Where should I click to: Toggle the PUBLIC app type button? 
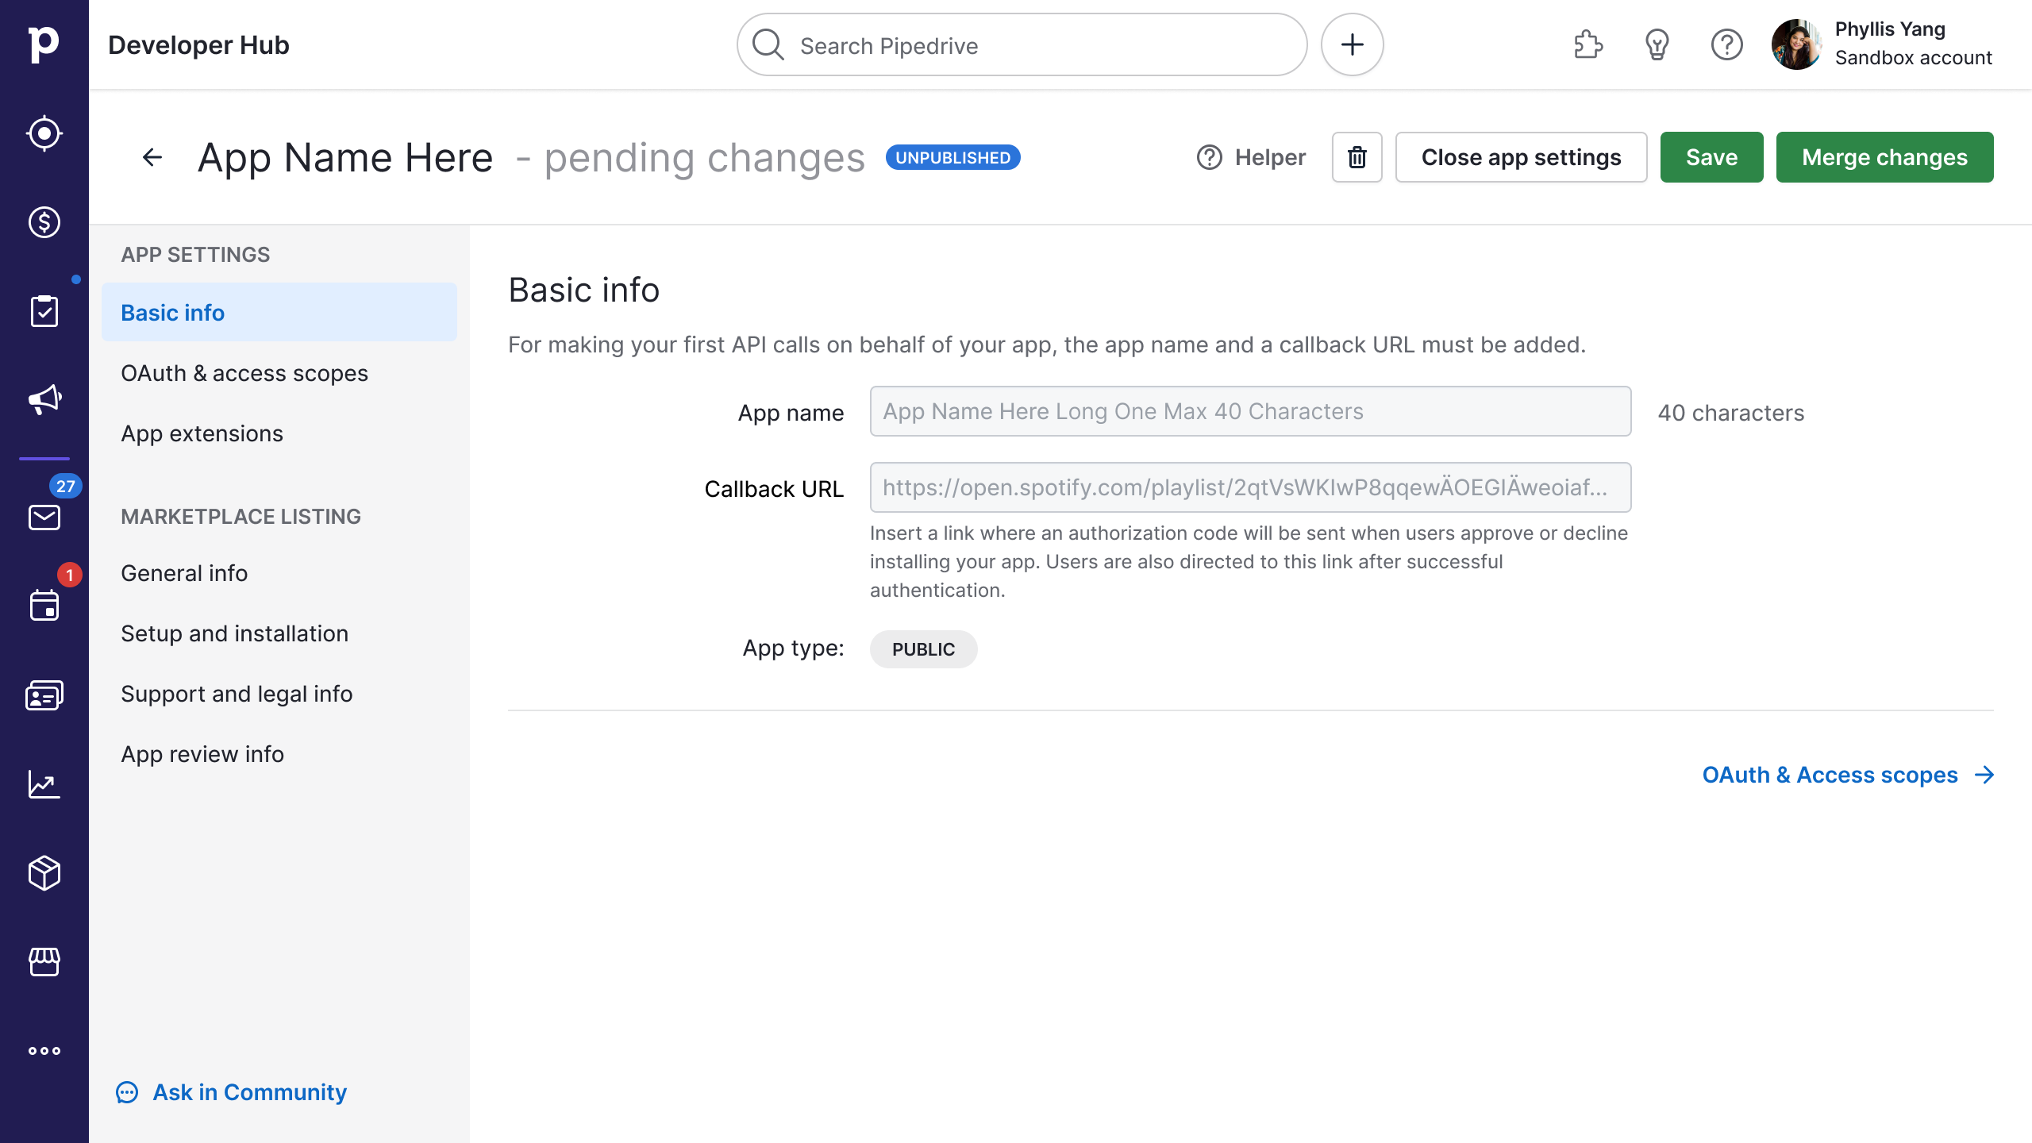922,649
